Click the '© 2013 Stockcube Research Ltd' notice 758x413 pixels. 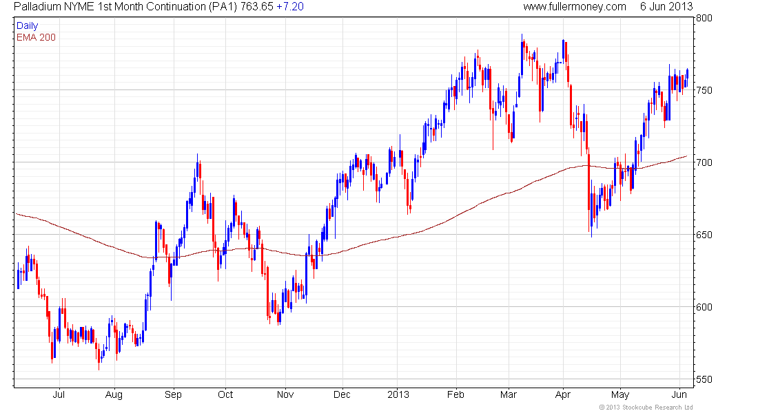[646, 407]
